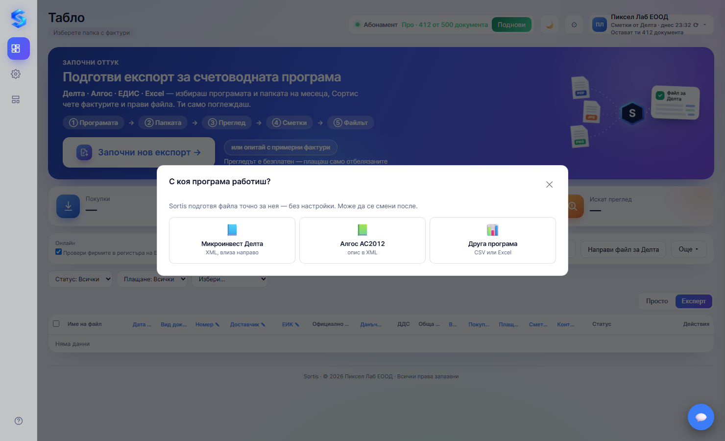Click the Вид док... column header
Viewport: 725px width, 441px height.
pyautogui.click(x=174, y=324)
